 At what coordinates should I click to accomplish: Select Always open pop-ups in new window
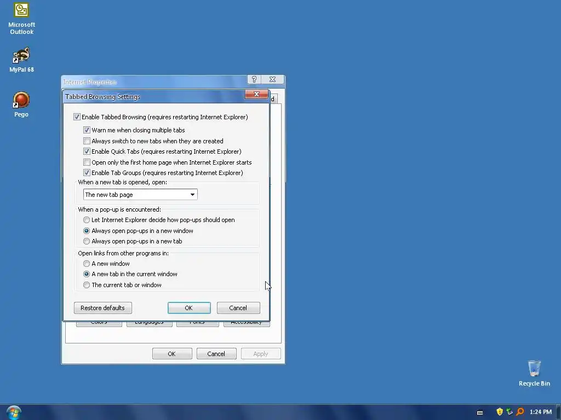click(87, 231)
